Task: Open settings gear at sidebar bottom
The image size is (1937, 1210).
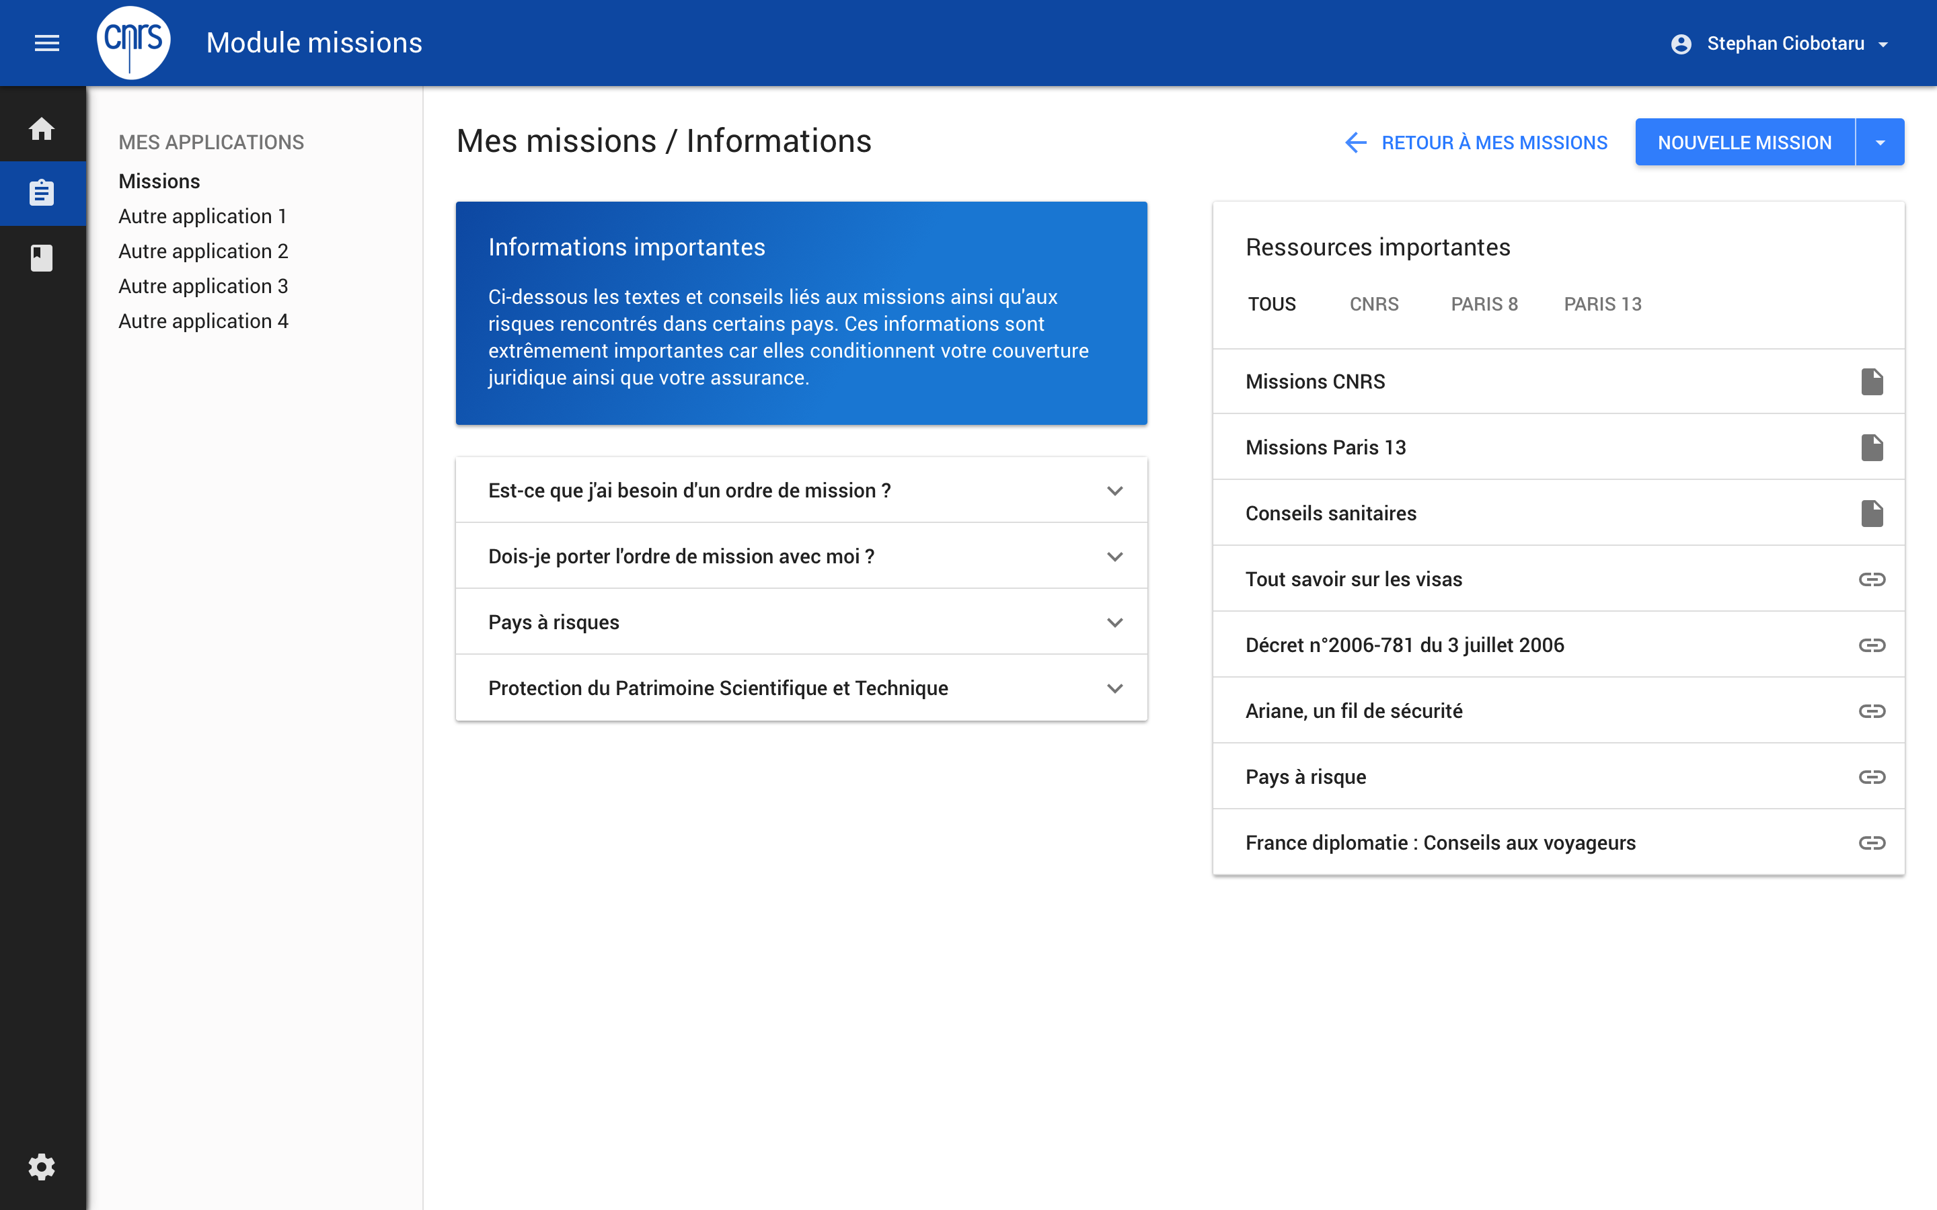Action: tap(42, 1167)
